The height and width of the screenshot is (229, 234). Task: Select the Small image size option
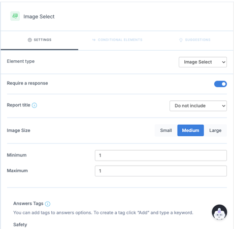[x=166, y=130]
